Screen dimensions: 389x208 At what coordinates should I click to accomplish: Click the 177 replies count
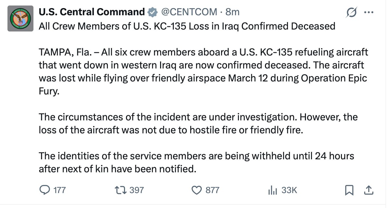pyautogui.click(x=59, y=190)
